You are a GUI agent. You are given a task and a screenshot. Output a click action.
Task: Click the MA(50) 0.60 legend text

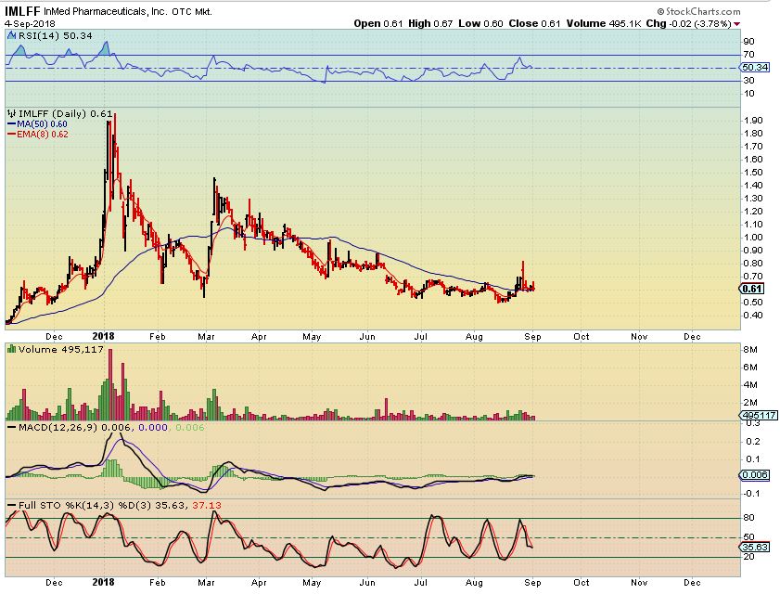[x=42, y=124]
